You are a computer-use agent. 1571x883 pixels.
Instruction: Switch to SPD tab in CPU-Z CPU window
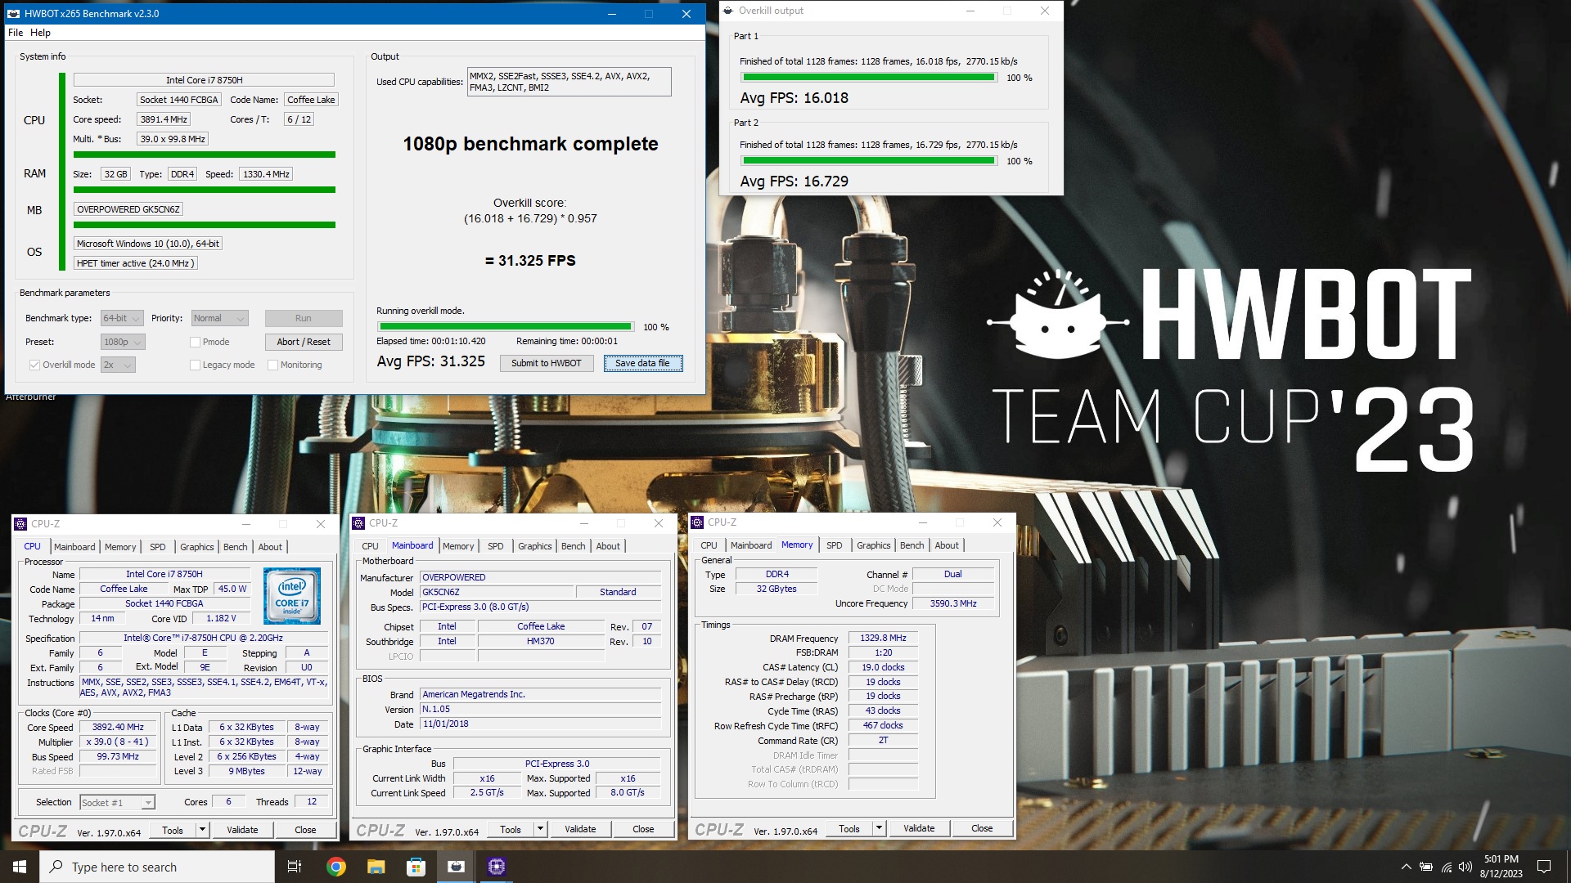click(x=158, y=547)
